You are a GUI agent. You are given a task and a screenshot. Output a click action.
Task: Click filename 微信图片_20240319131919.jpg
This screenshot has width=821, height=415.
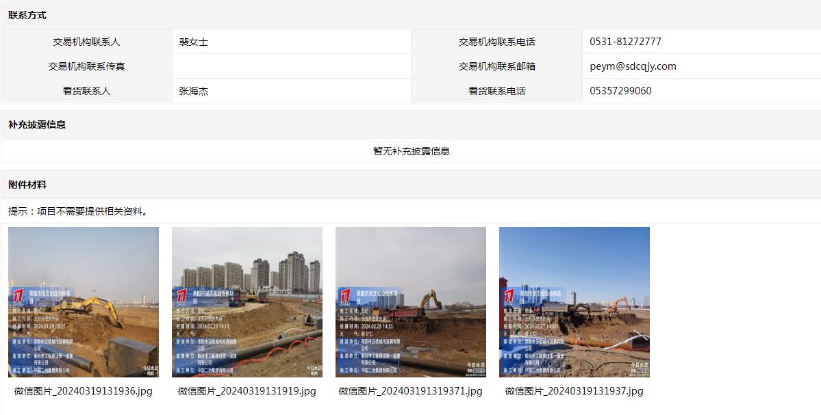tap(247, 391)
